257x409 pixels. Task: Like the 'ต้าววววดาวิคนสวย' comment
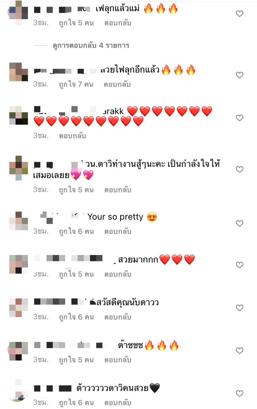pos(240,393)
